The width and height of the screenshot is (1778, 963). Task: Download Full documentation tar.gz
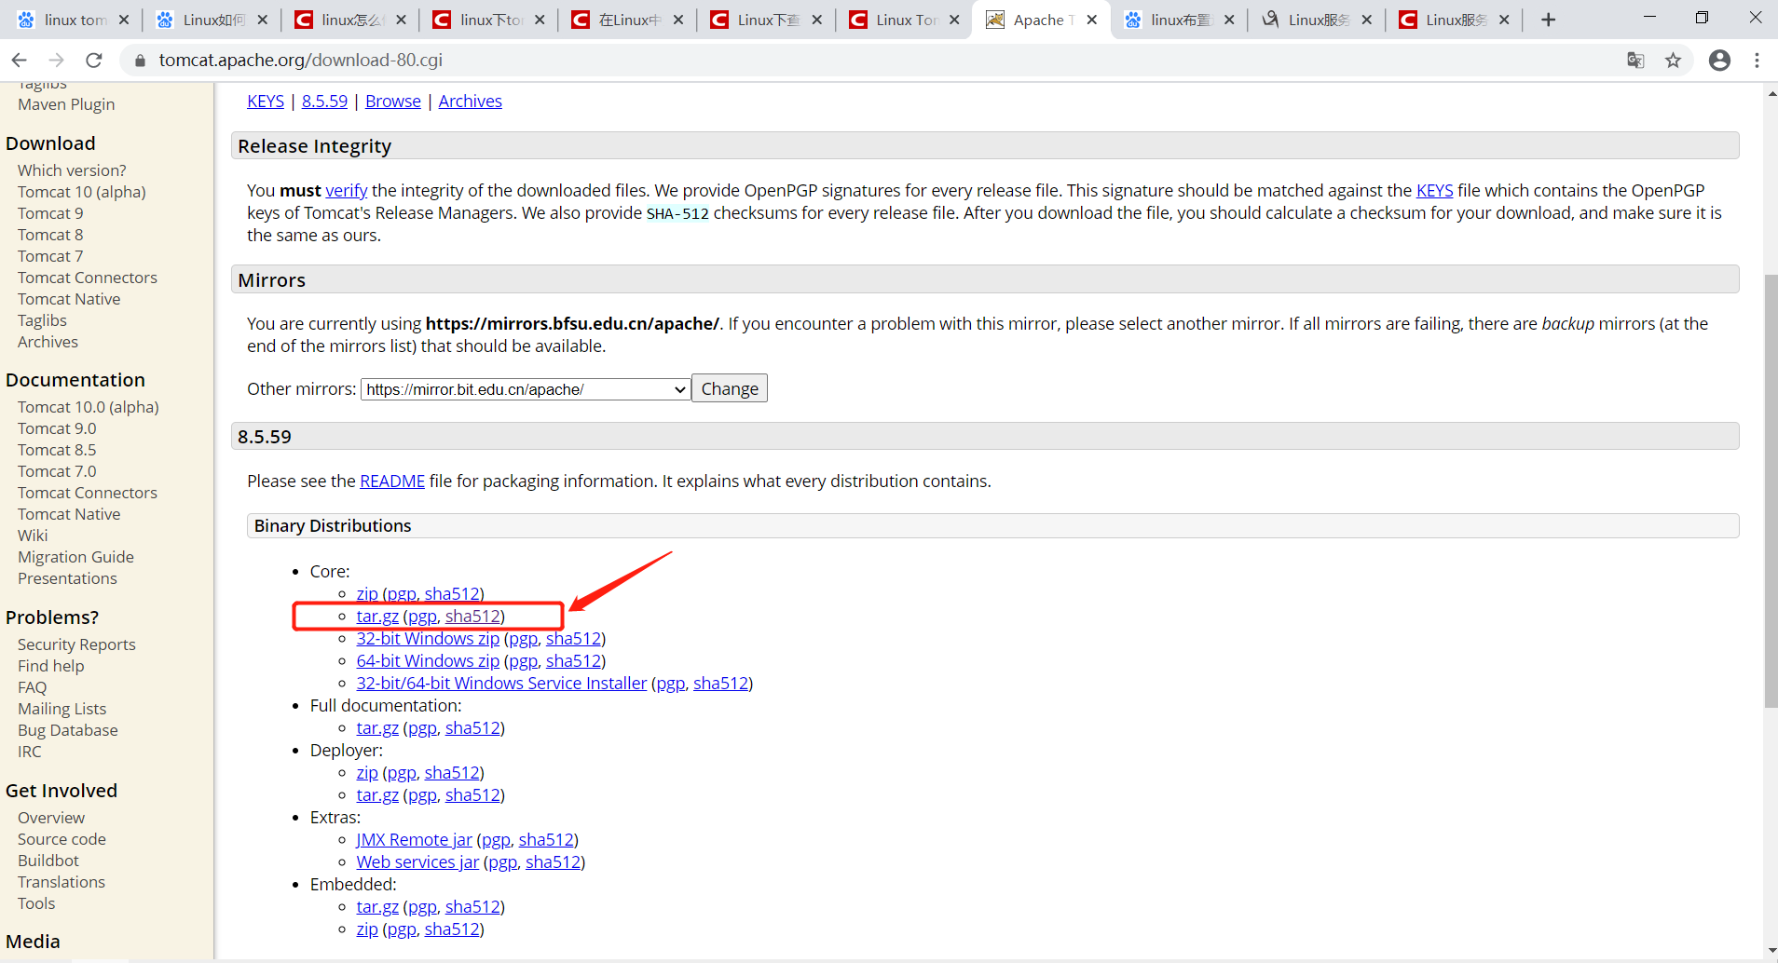click(x=377, y=728)
